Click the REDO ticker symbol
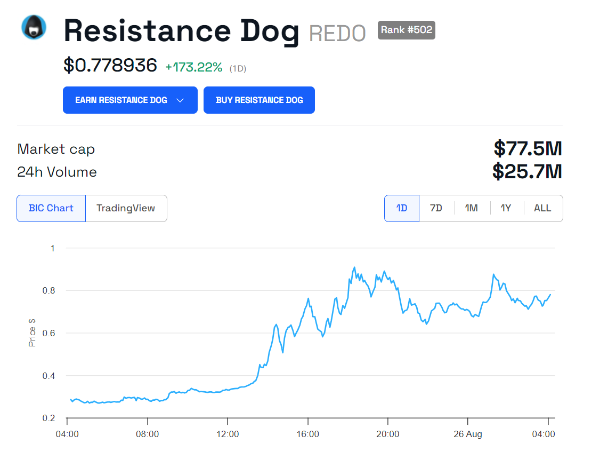Viewport: 616px width, 459px height. pos(337,33)
